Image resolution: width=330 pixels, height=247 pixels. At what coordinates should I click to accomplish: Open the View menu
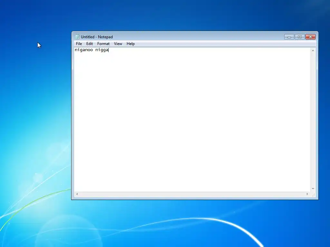118,44
